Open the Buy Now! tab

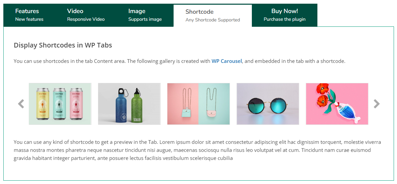284,15
